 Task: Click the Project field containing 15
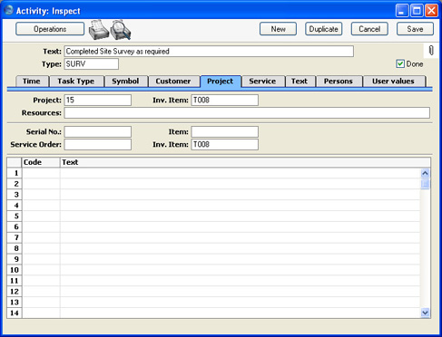[x=98, y=100]
